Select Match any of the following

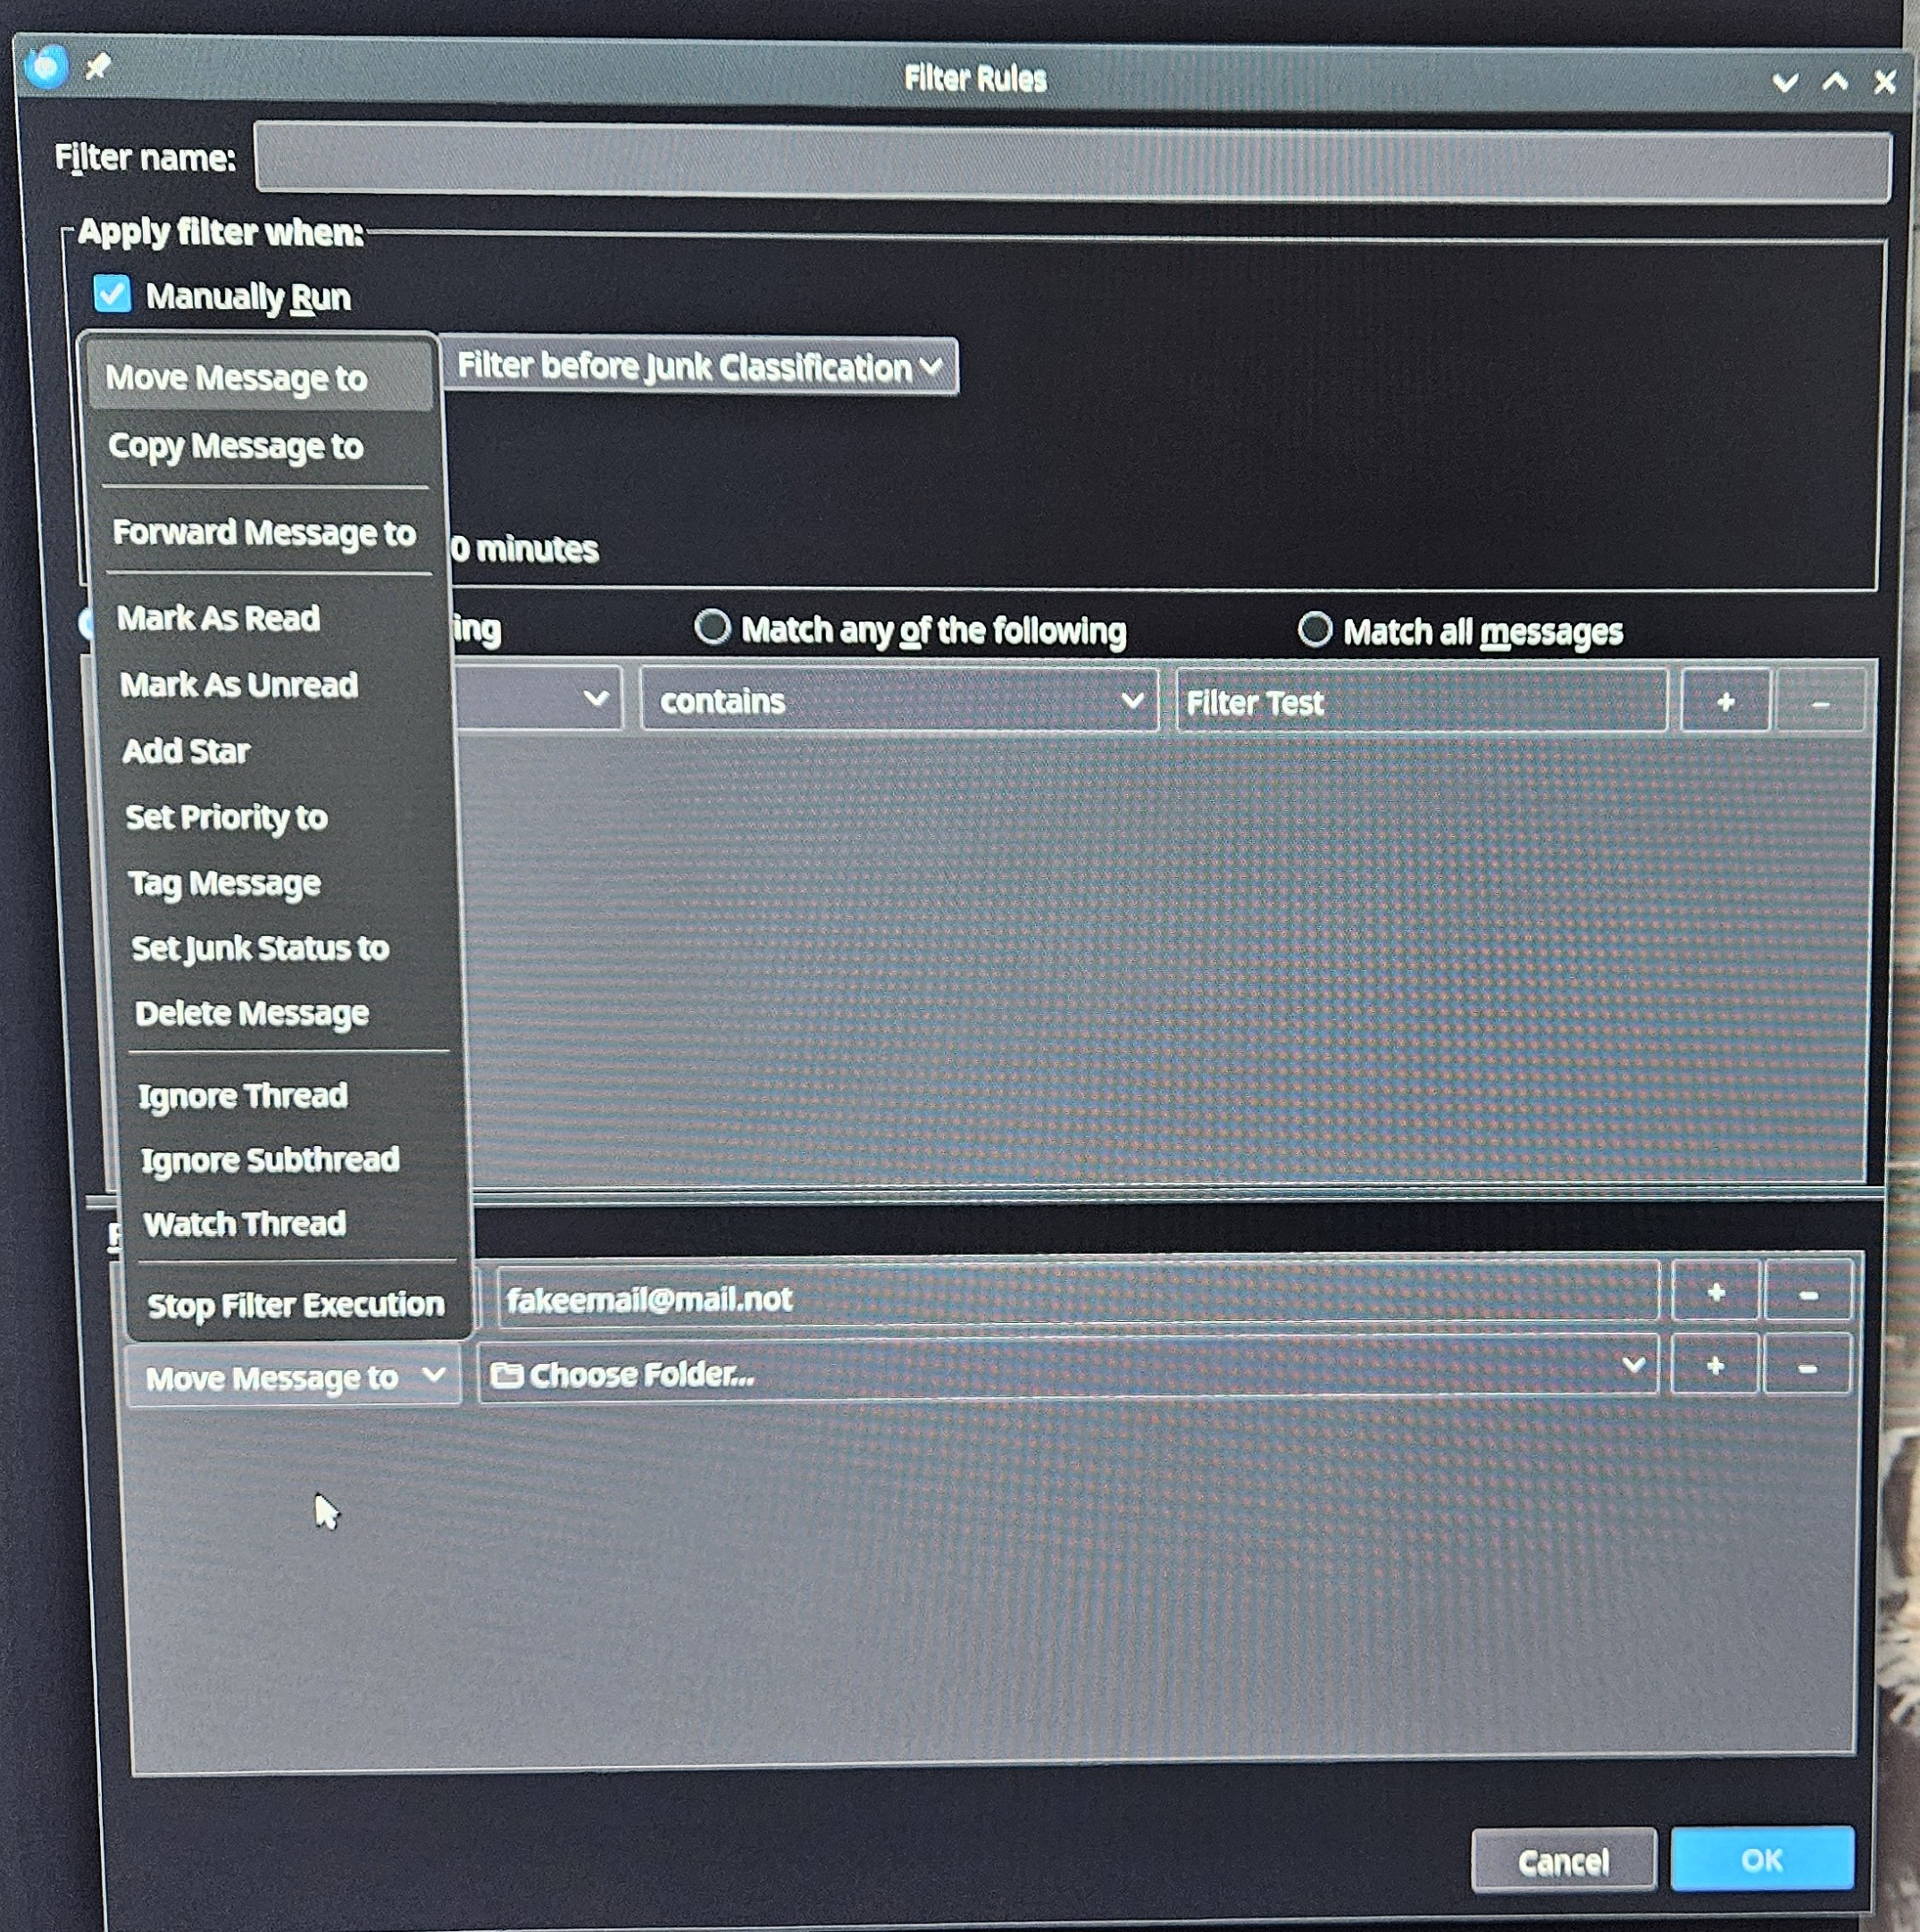tap(712, 628)
